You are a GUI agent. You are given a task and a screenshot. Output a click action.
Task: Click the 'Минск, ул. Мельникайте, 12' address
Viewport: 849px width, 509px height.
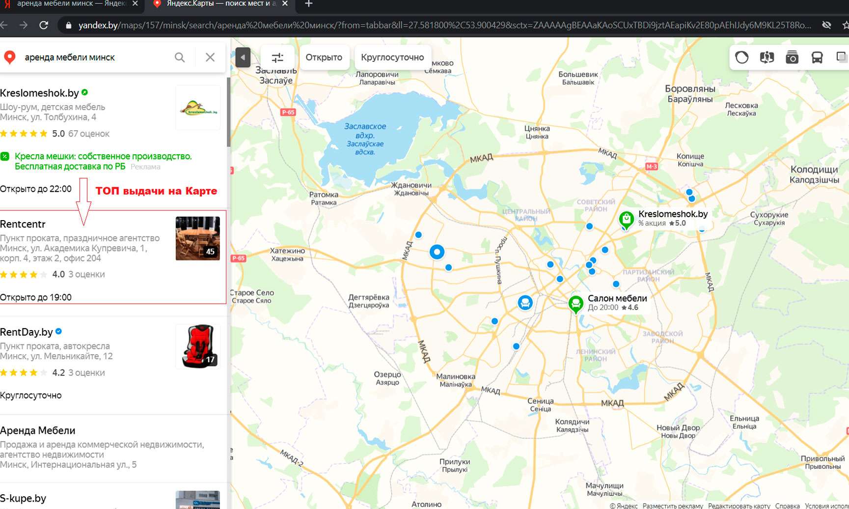56,356
